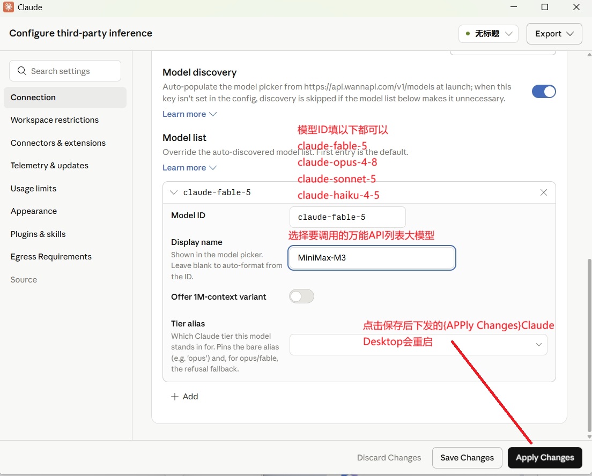The image size is (592, 476).
Task: Add a new model entry
Action: 184,396
